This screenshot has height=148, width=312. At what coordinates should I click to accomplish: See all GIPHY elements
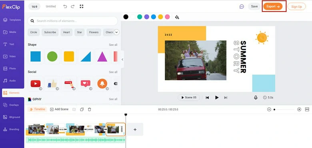pyautogui.click(x=113, y=99)
